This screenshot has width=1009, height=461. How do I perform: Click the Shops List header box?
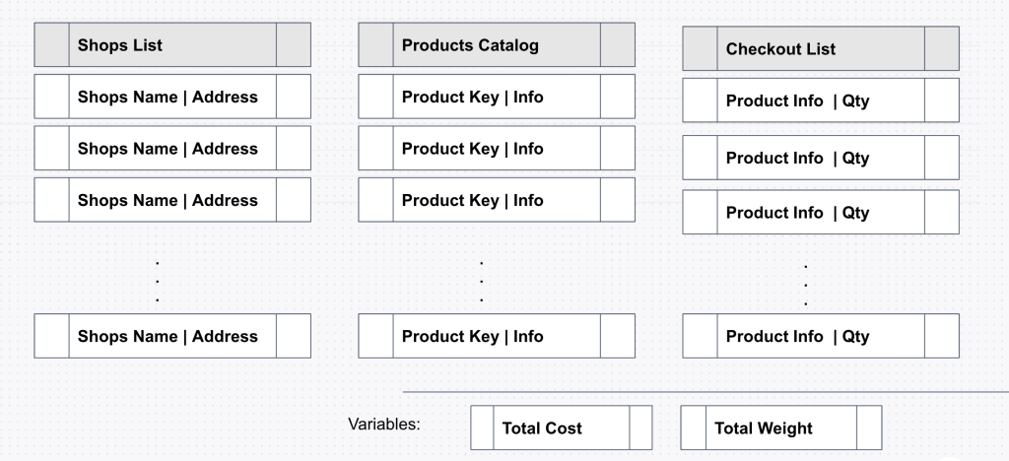tap(172, 45)
